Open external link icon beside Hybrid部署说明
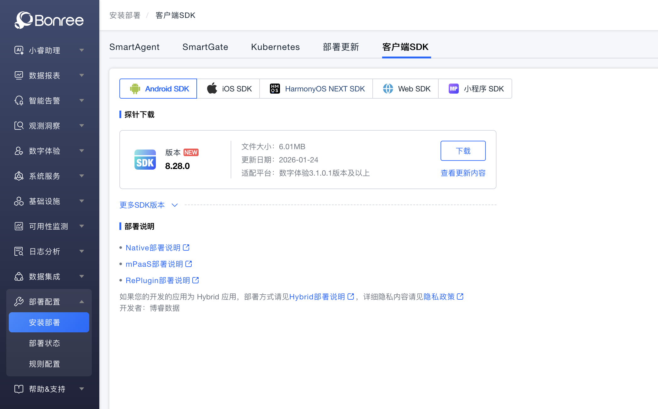 pos(351,297)
